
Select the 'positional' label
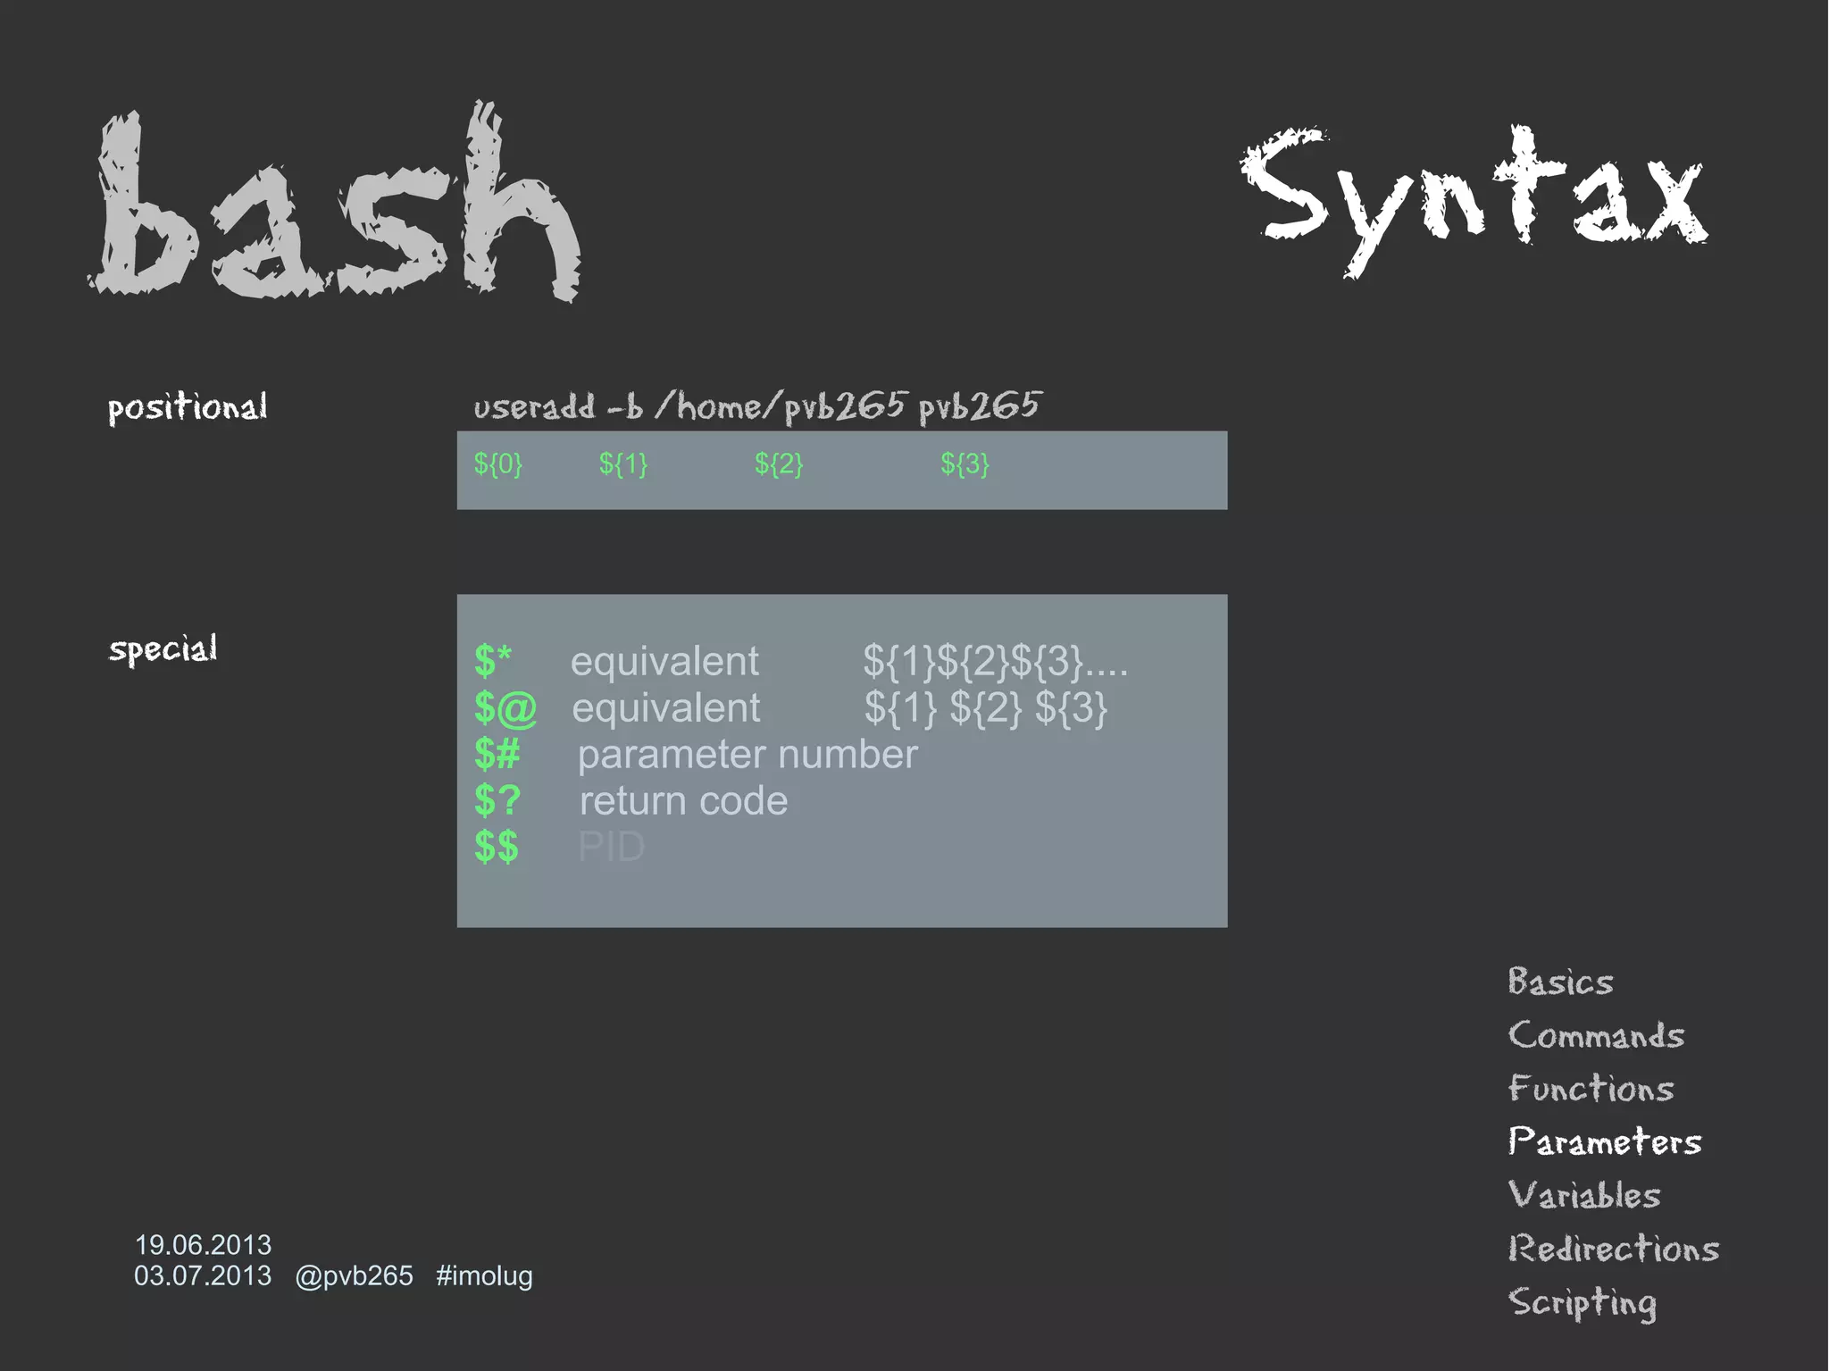(188, 407)
